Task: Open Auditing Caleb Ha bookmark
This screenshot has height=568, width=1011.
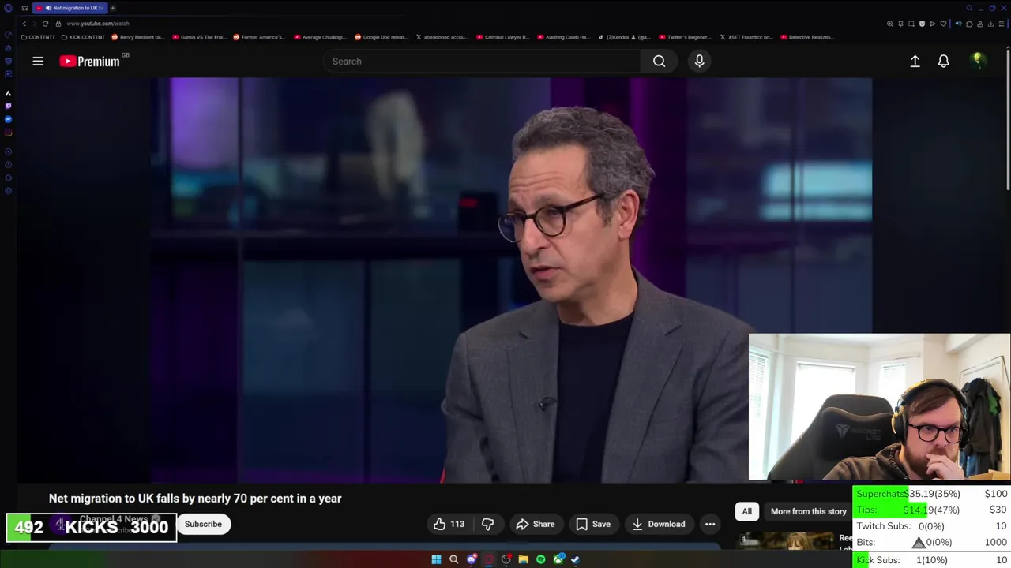Action: point(564,37)
